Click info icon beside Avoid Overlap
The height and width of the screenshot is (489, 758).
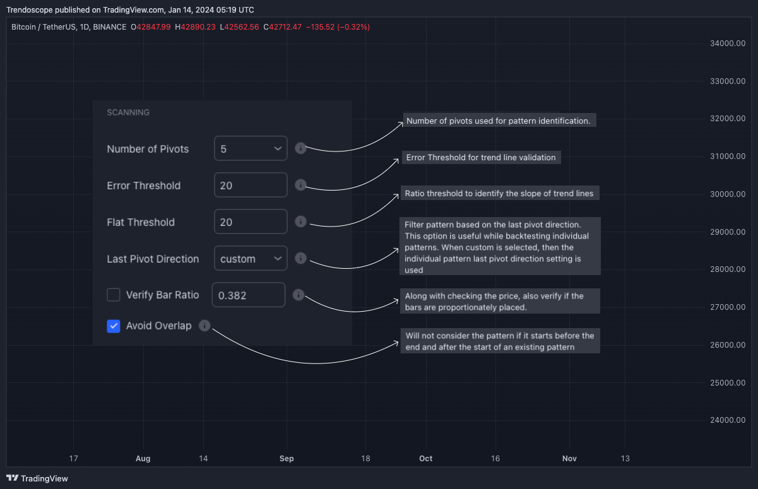point(204,326)
